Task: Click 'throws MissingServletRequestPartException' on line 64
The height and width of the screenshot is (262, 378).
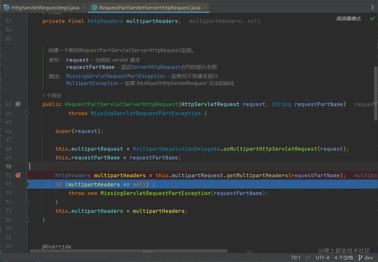Action: [x=134, y=114]
